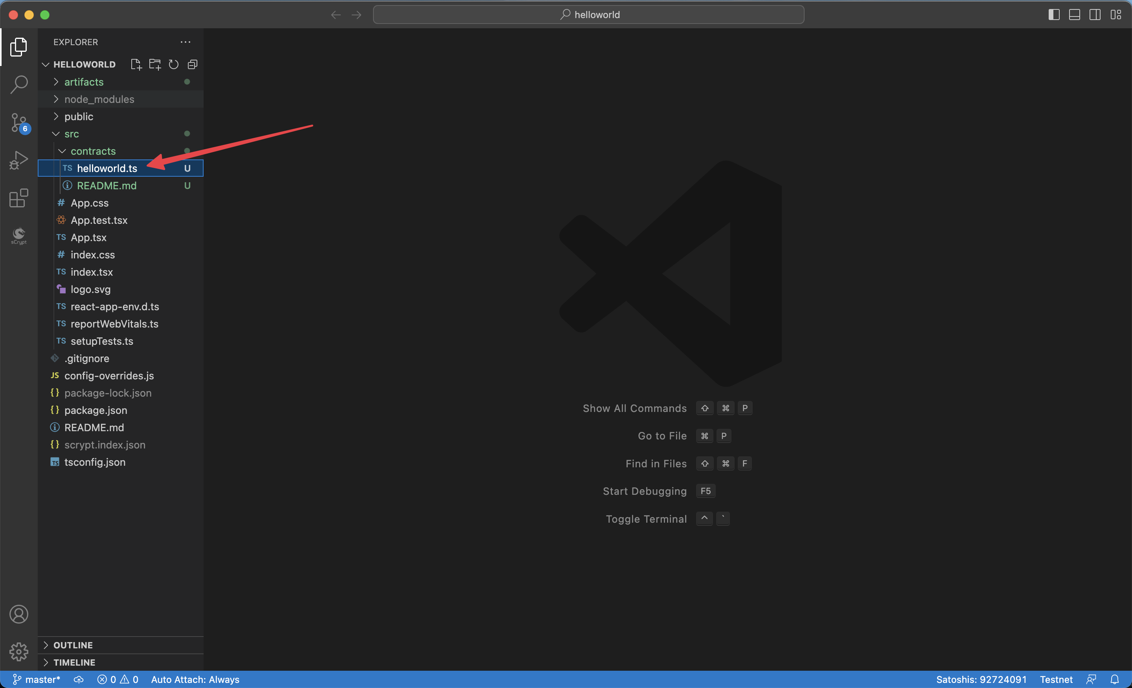Open the Search view in activity bar
This screenshot has height=688, width=1132.
click(x=19, y=84)
